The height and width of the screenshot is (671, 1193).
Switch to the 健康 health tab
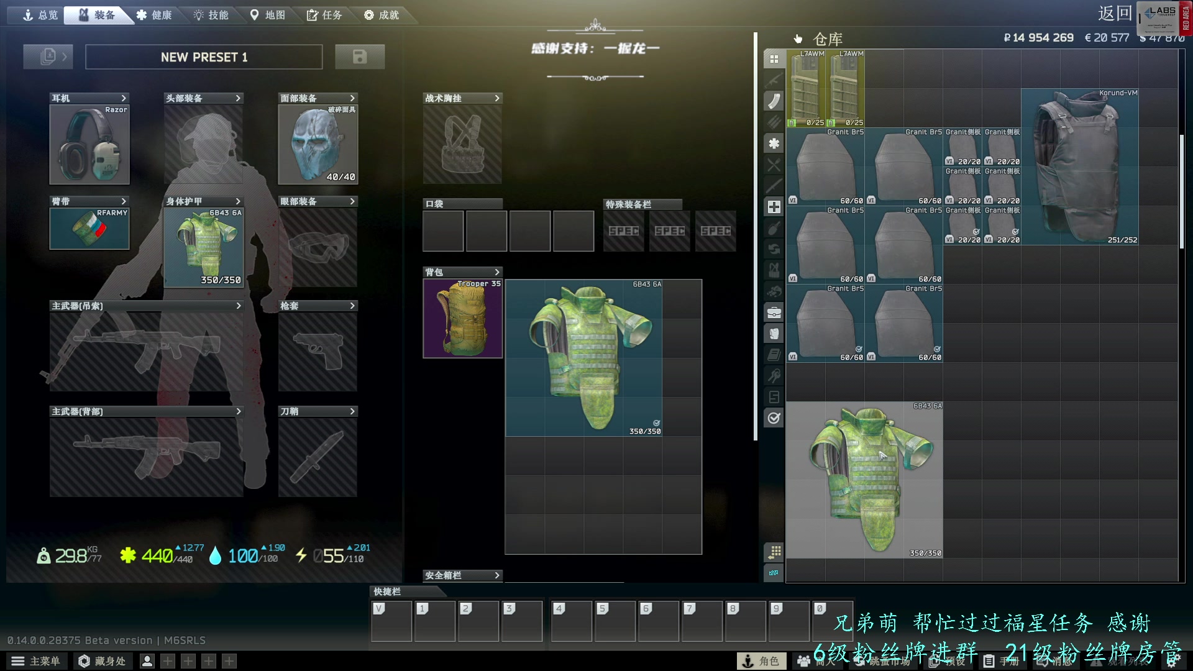coord(154,15)
